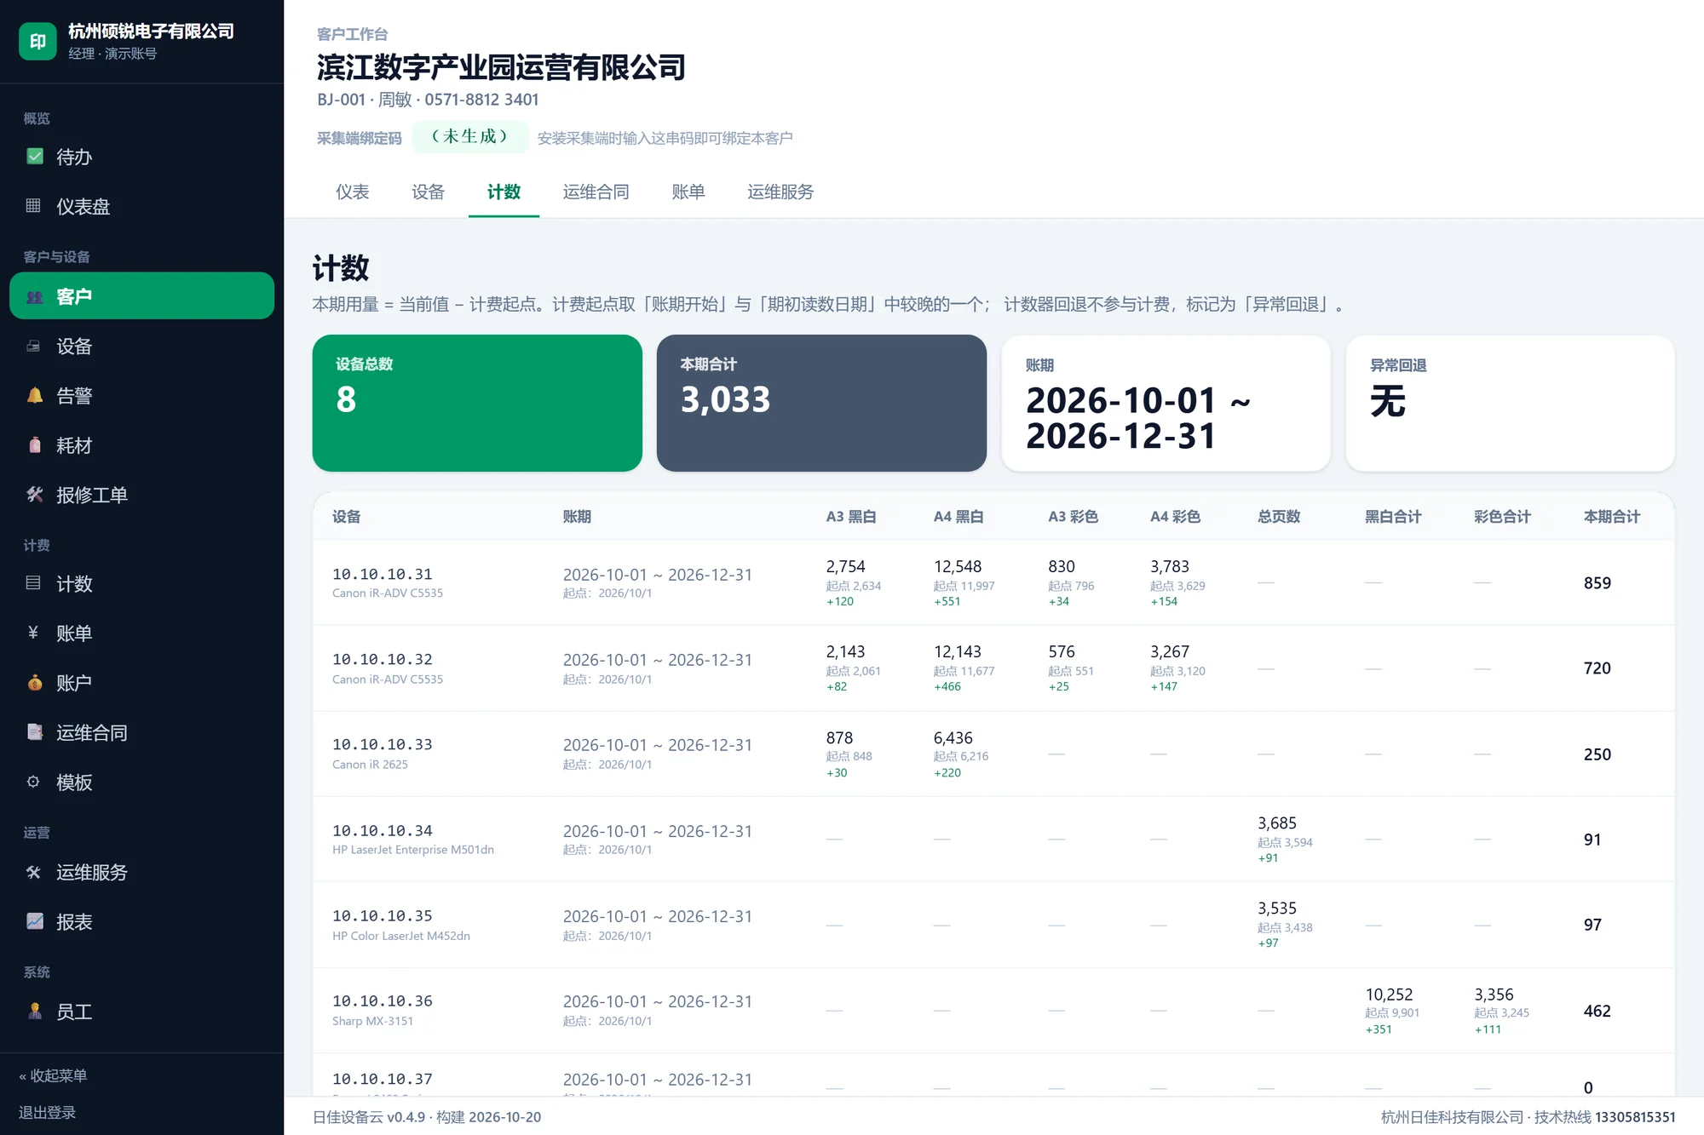Select the 客户 people icon
The image size is (1704, 1135).
[35, 296]
